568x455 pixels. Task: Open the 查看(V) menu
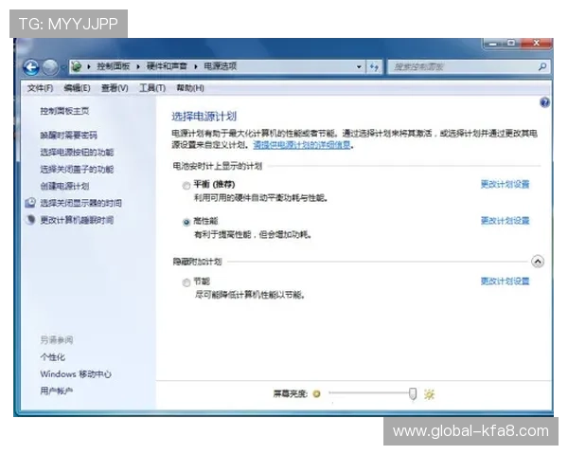click(115, 88)
